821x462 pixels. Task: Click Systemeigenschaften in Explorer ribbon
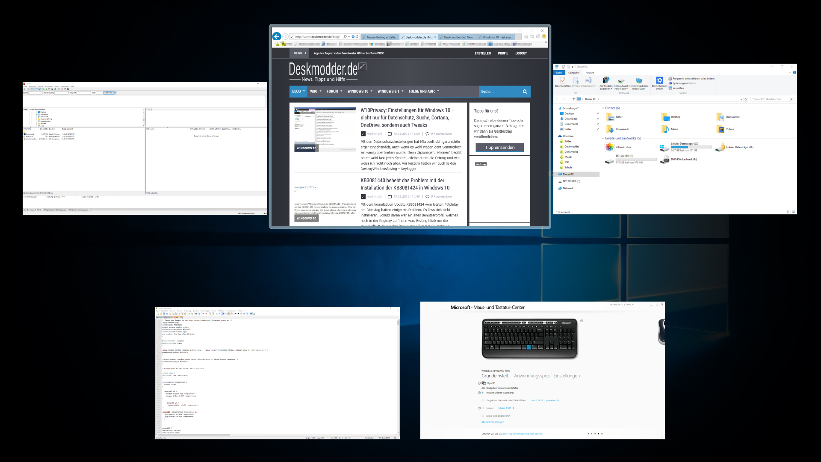[x=682, y=83]
